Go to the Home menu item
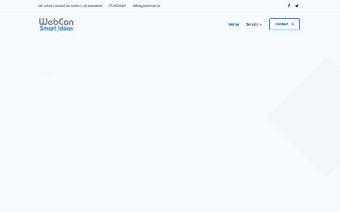 [234, 24]
